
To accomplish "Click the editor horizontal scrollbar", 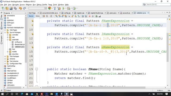I will point(94,87).
